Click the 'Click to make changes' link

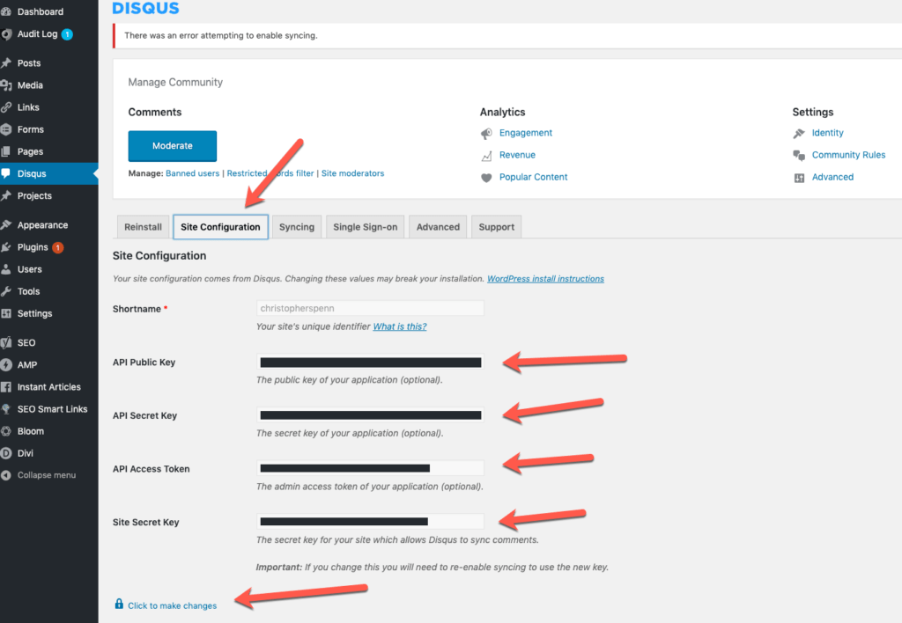pos(173,605)
